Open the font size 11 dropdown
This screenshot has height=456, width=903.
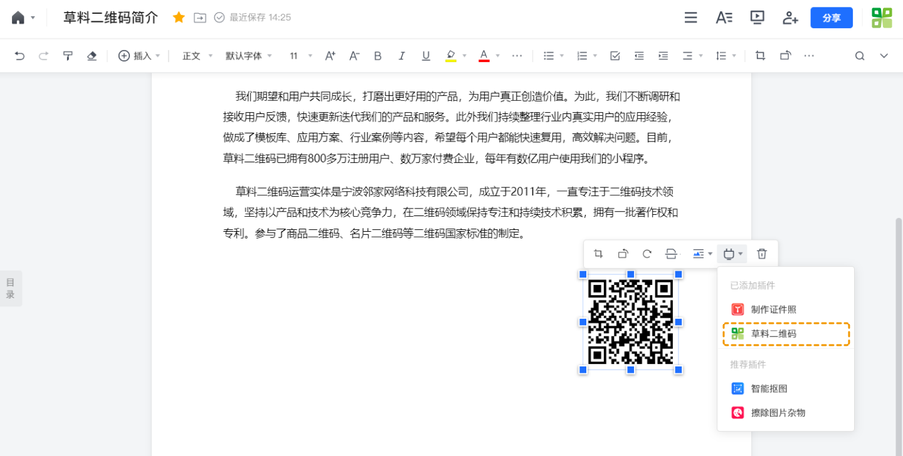pyautogui.click(x=300, y=56)
